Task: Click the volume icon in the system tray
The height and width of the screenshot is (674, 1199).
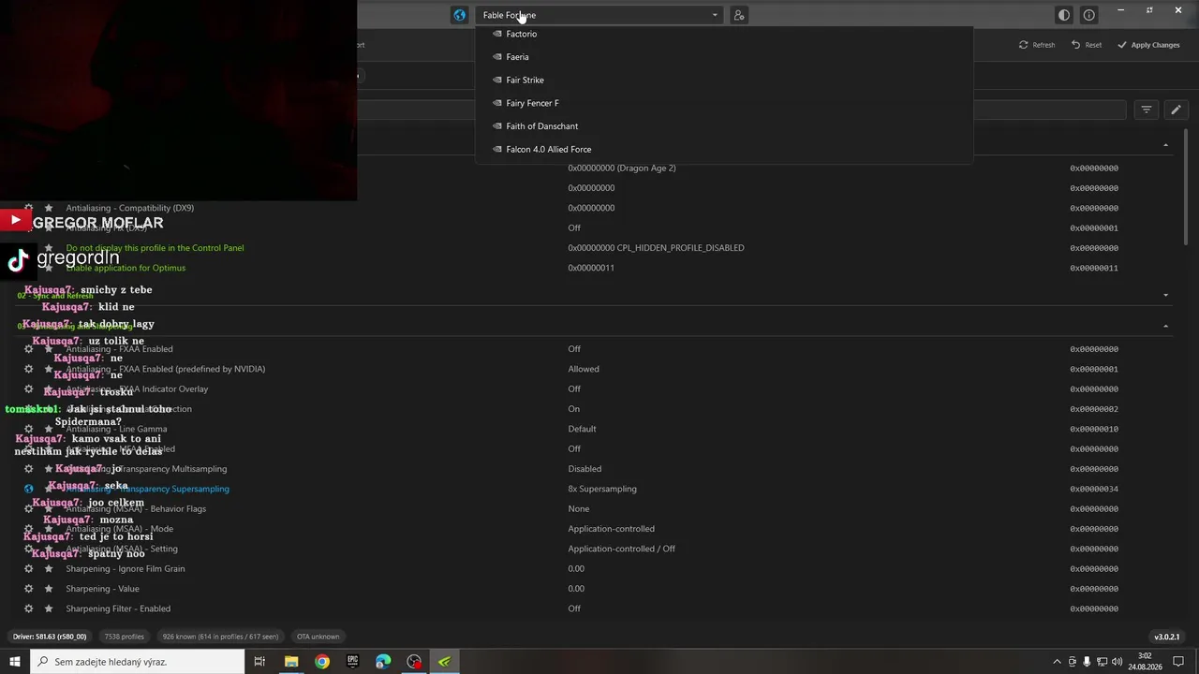Action: (x=1117, y=662)
